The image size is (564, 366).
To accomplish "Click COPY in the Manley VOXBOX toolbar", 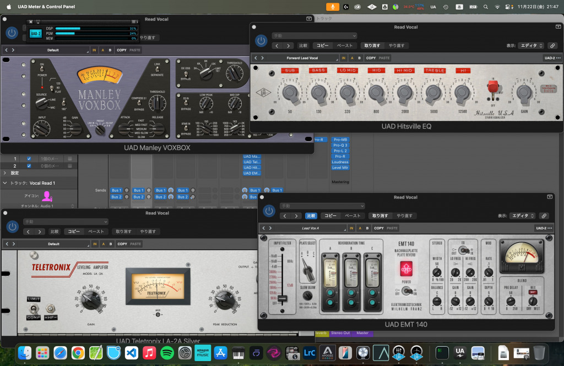I will [121, 50].
